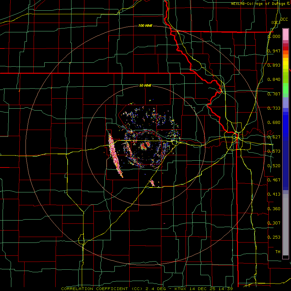Click the radar site center echo cluster
Image resolution: width=291 pixels, height=291 pixels.
(145, 146)
